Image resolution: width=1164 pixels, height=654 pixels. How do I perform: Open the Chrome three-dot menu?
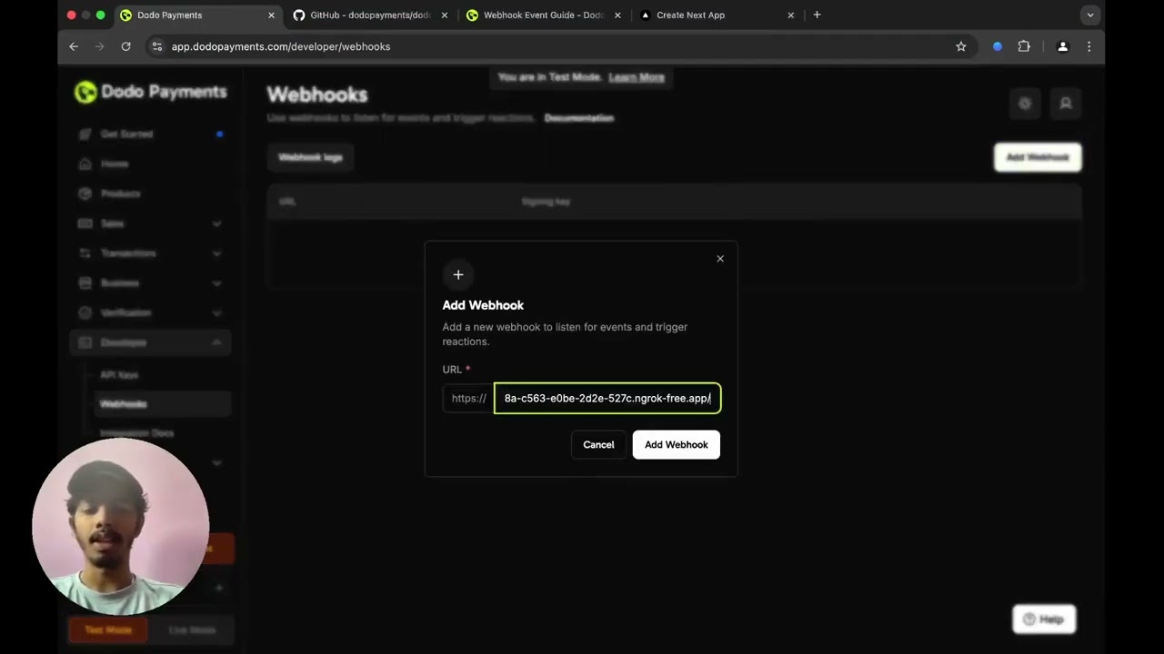[1089, 46]
